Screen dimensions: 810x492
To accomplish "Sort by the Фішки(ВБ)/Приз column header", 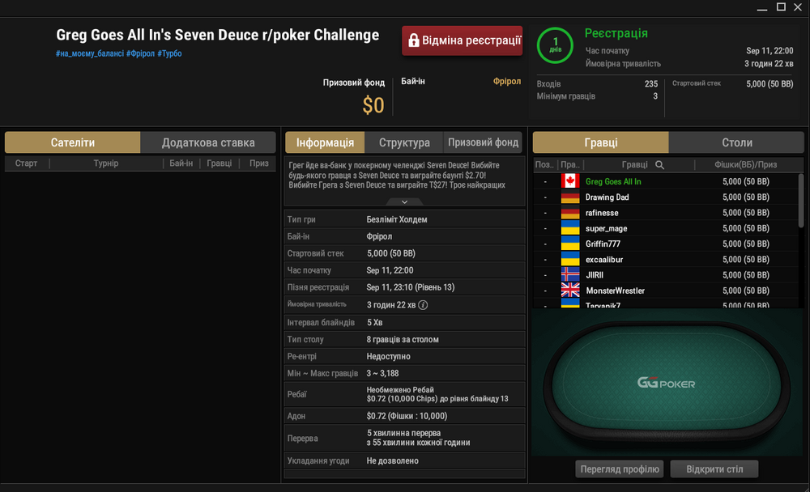I will [x=745, y=165].
